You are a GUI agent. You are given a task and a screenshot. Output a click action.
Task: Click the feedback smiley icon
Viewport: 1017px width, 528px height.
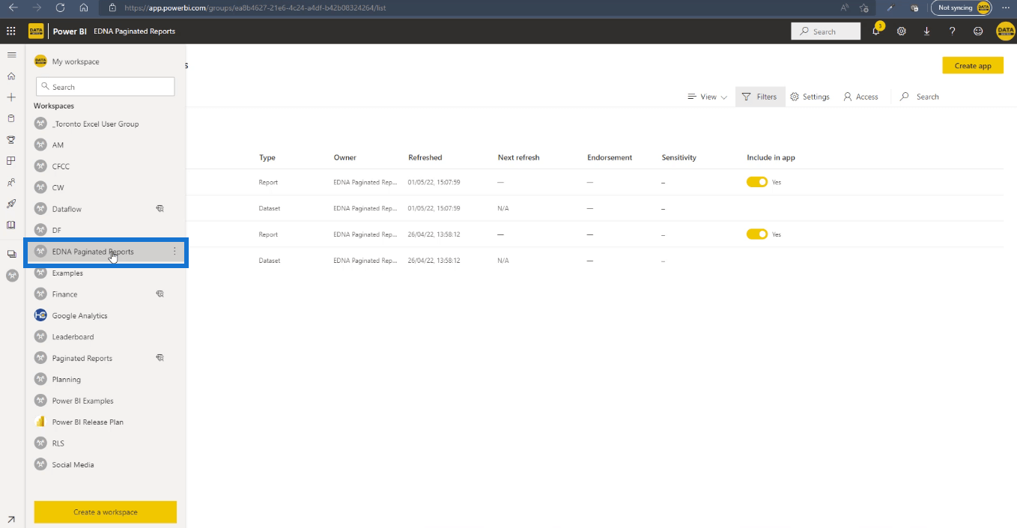[x=978, y=31]
